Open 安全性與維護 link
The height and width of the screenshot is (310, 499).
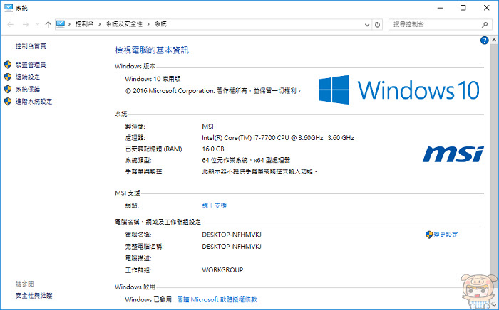(x=34, y=296)
